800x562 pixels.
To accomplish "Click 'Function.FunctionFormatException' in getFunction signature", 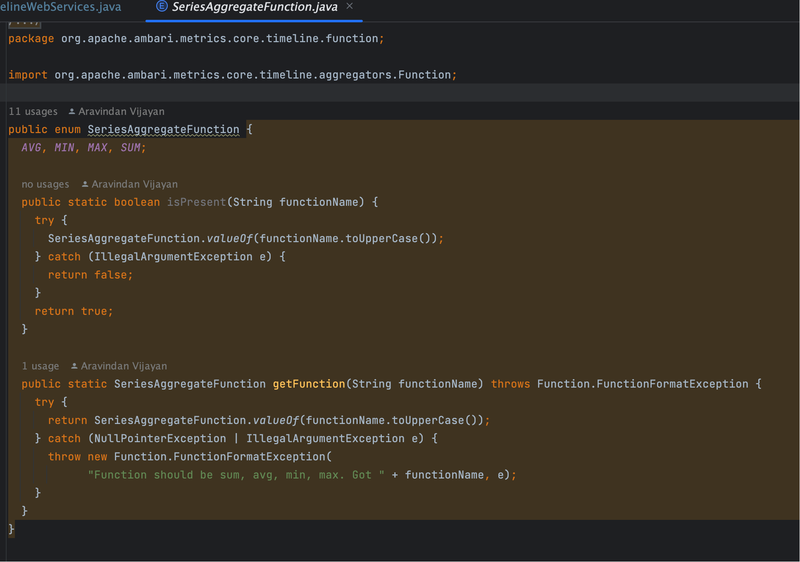I will point(643,384).
